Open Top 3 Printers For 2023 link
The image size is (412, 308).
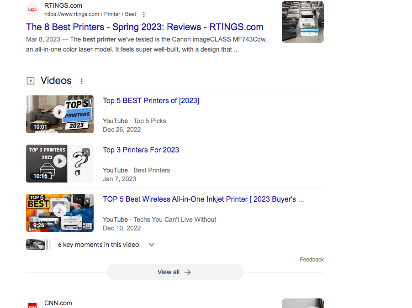pyautogui.click(x=141, y=150)
